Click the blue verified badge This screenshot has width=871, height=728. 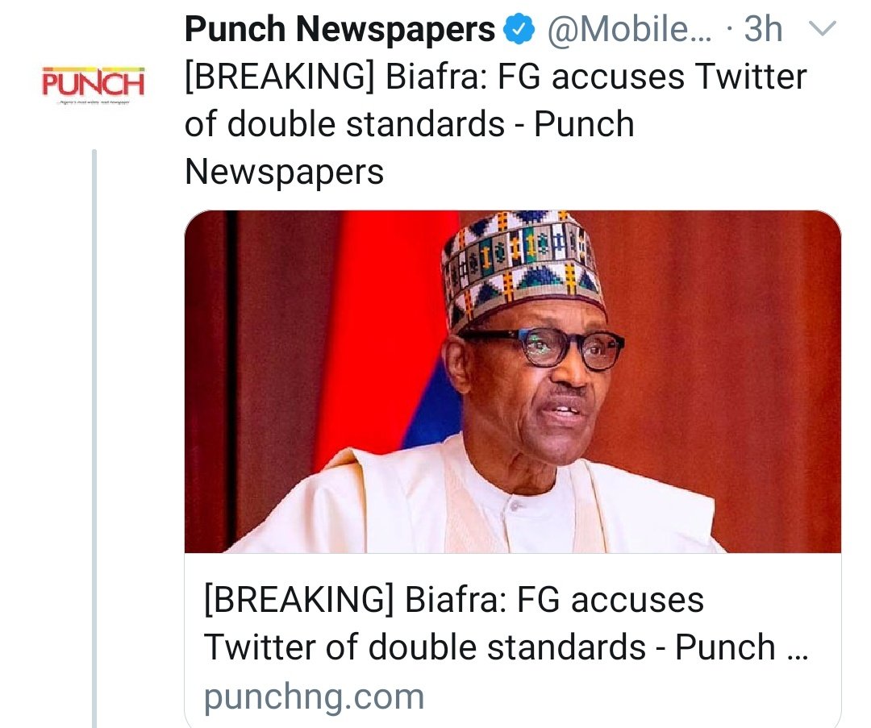coord(519,30)
